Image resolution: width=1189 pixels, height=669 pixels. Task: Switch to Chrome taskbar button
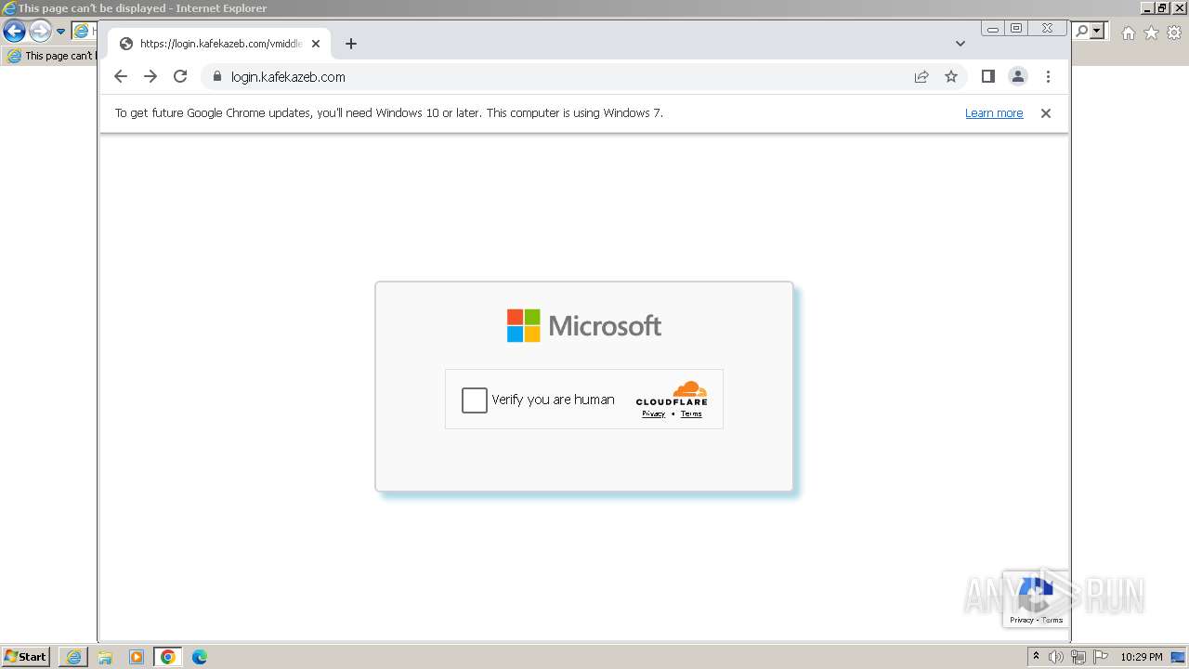tap(168, 657)
